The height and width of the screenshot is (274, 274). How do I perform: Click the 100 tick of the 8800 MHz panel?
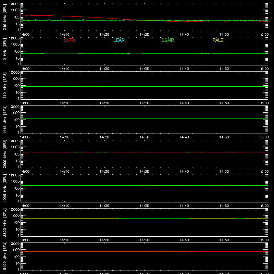[x=16, y=223]
